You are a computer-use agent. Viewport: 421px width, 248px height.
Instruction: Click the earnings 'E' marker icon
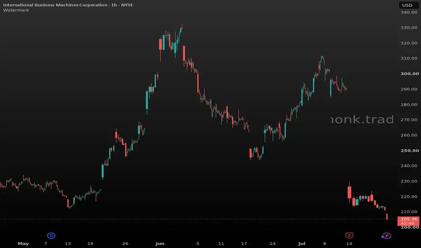(349, 236)
